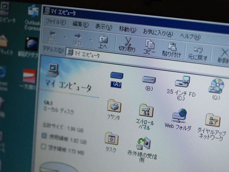This screenshot has width=229, height=172.
Task: Expand the Forward history dropdown arrow
Action: [91, 40]
